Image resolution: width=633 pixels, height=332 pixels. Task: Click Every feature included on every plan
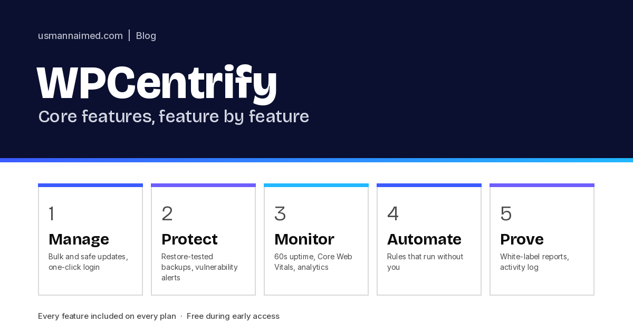(107, 316)
